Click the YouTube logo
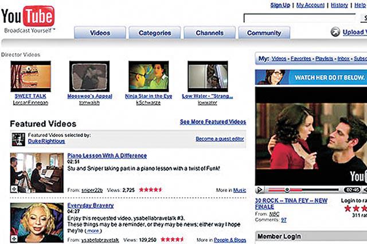 click(28, 17)
